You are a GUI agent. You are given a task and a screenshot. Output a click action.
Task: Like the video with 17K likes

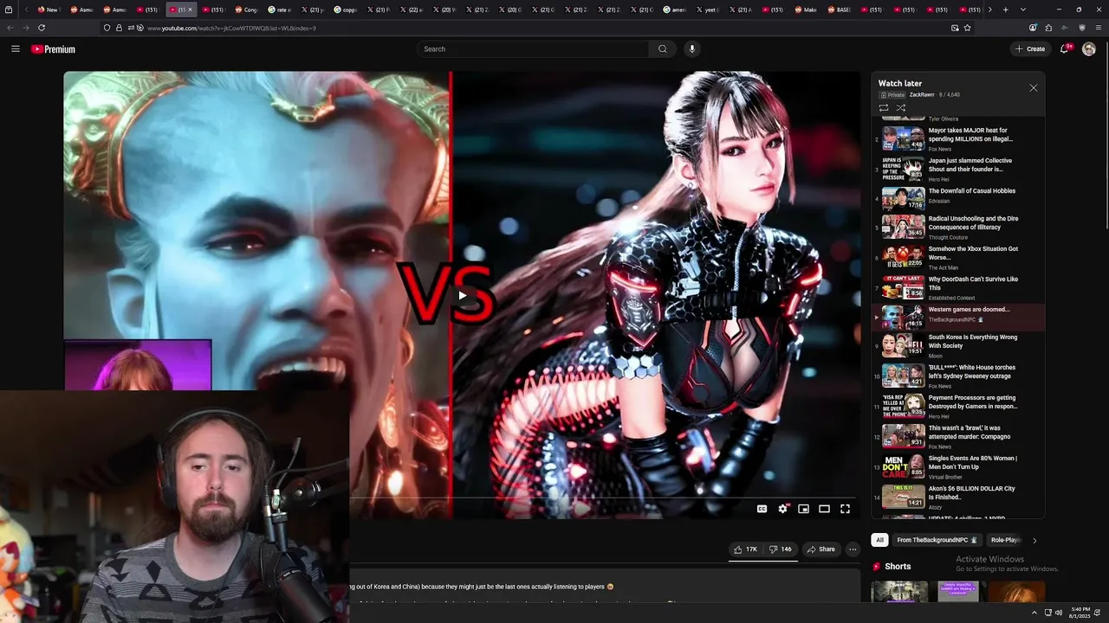coord(745,549)
